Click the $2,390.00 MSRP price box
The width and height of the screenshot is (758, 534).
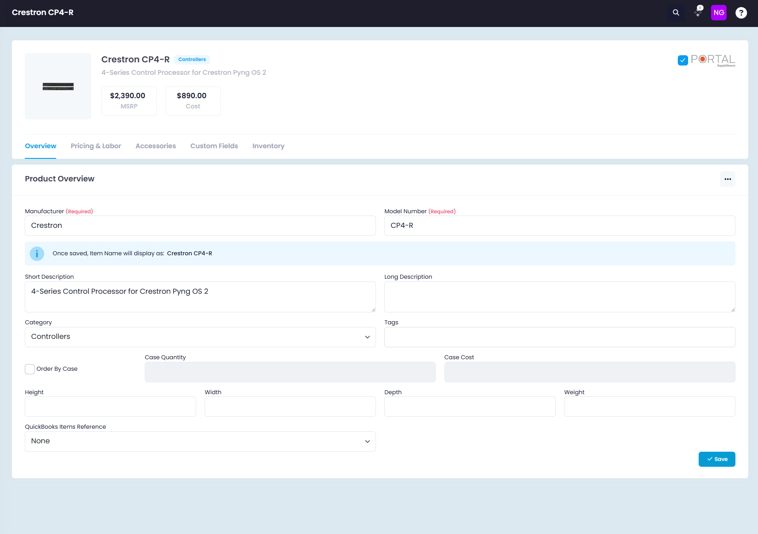tap(129, 101)
